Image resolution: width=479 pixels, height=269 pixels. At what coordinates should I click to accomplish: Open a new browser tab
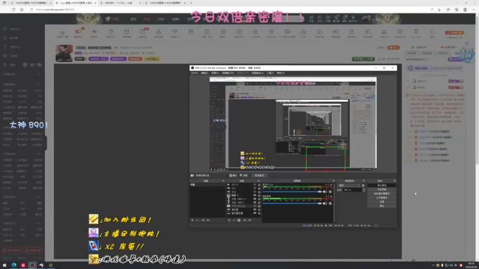click(191, 3)
